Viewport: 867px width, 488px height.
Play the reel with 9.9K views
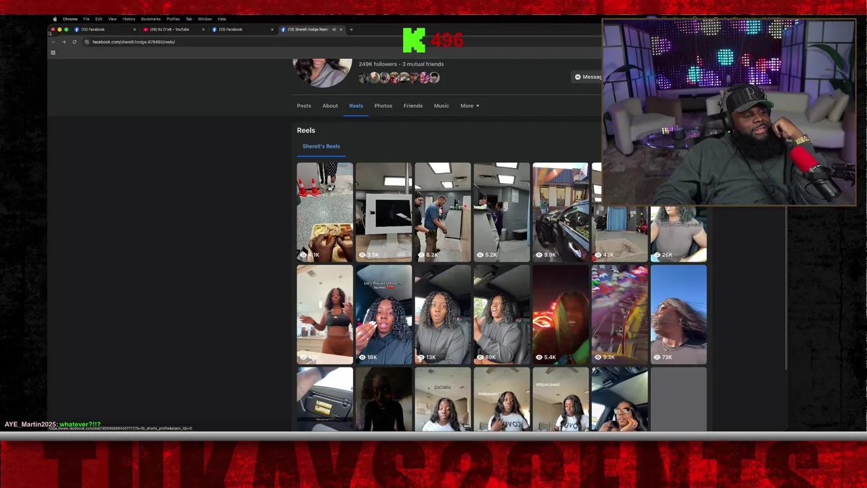click(x=560, y=212)
